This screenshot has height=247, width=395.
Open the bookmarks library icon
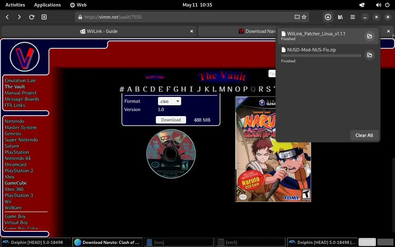(340, 17)
